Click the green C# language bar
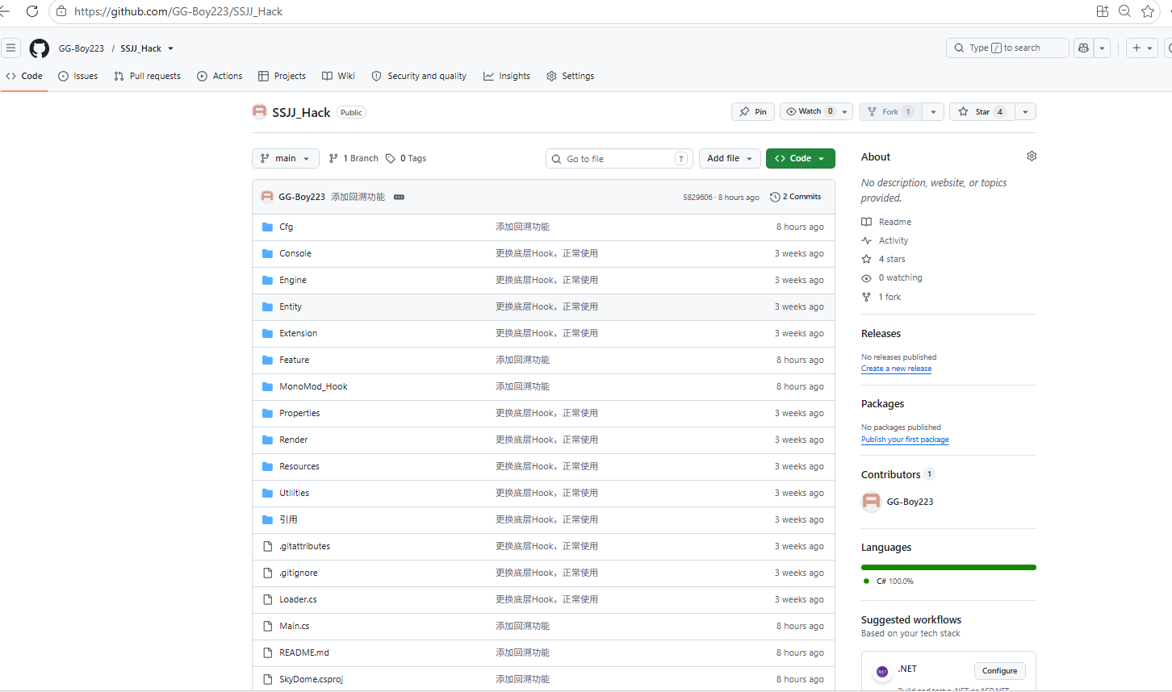The image size is (1172, 692). coord(948,568)
